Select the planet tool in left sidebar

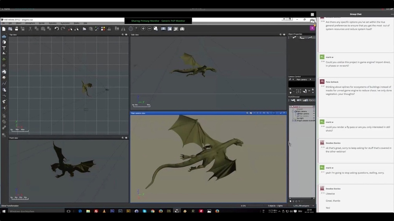coord(4,77)
